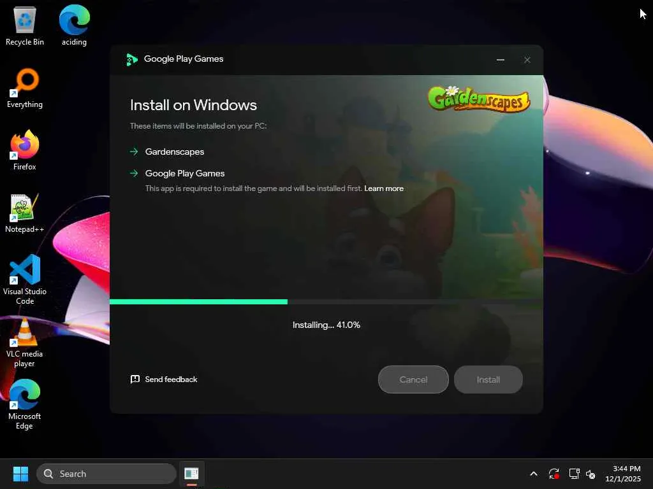
Task: Click the Installing... 41.0% status text
Action: coord(326,325)
